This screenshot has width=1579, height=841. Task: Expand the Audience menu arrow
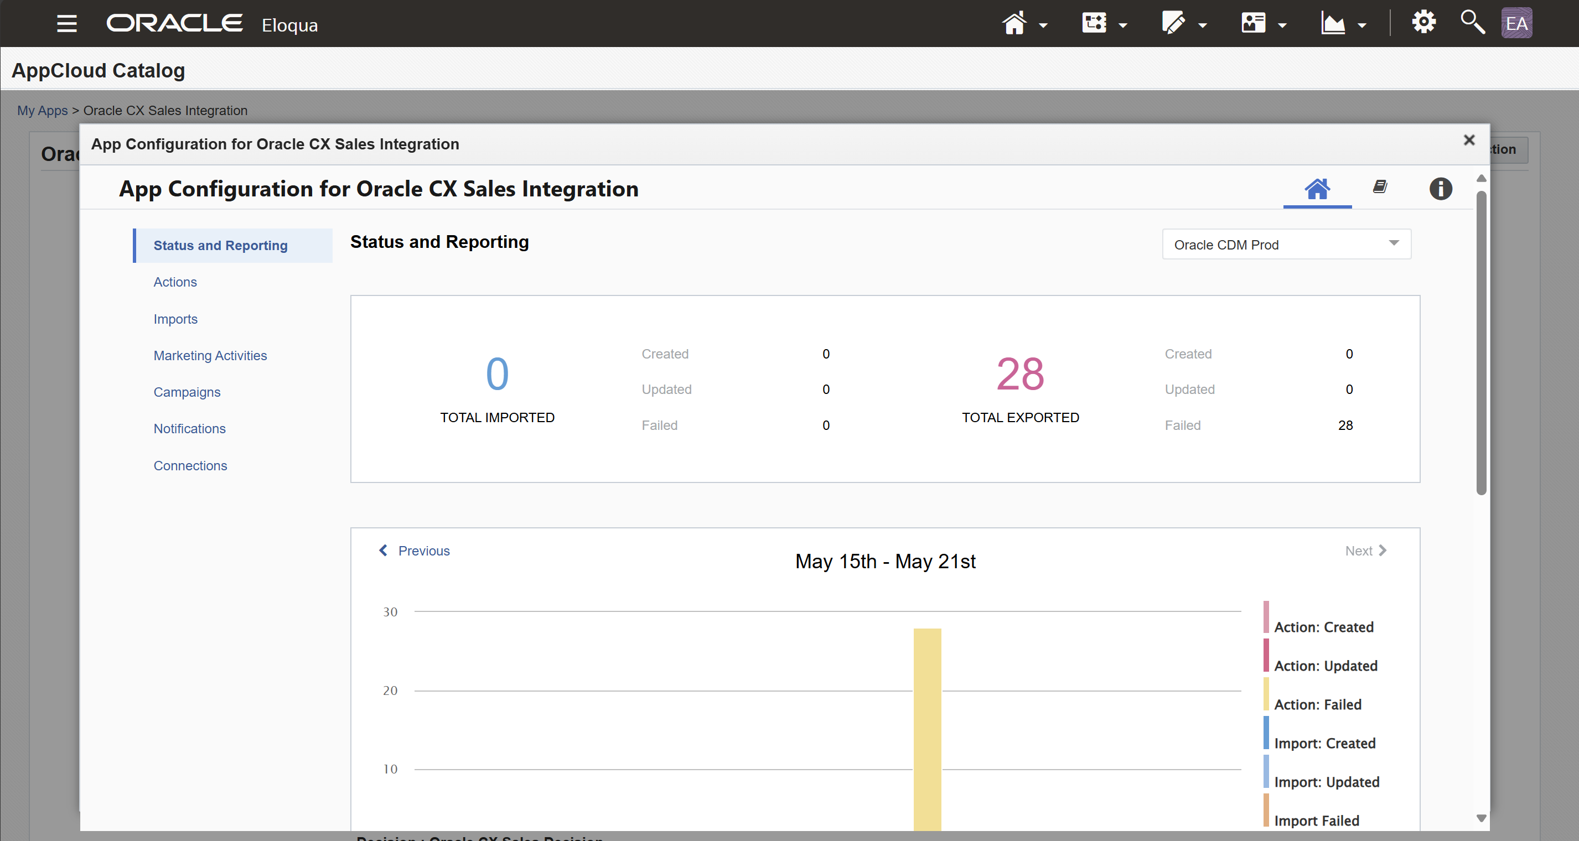click(1282, 26)
